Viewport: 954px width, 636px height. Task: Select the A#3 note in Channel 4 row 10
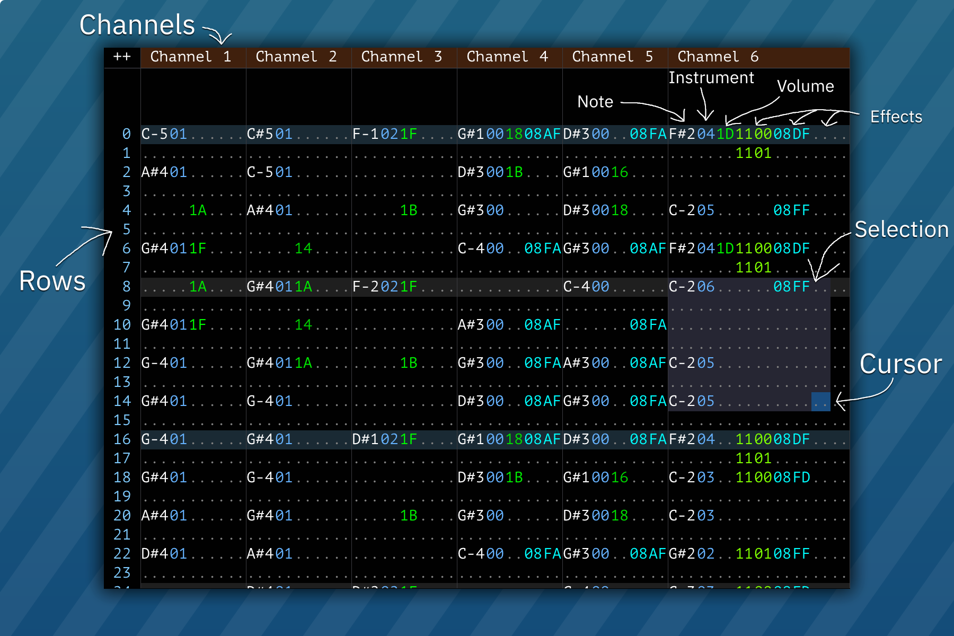pyautogui.click(x=471, y=325)
